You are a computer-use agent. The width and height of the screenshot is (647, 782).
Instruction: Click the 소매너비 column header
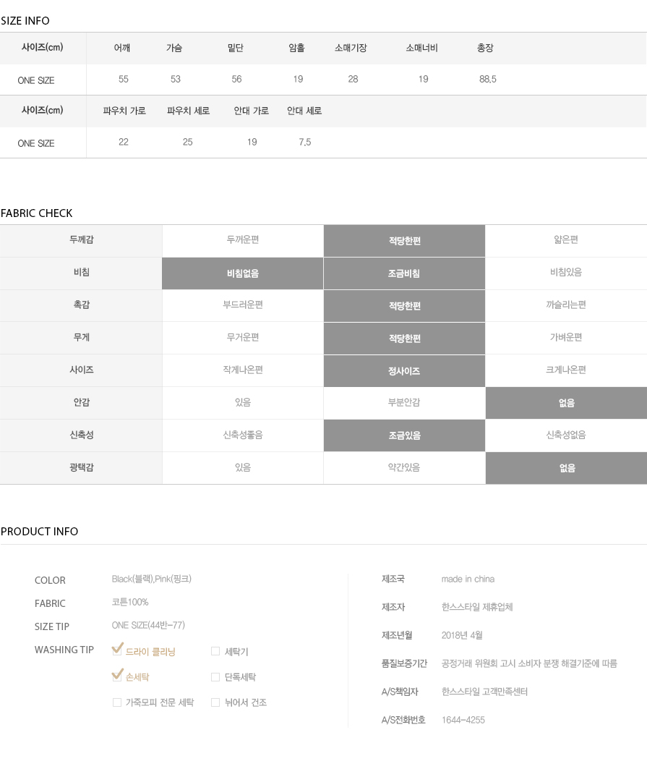click(421, 48)
